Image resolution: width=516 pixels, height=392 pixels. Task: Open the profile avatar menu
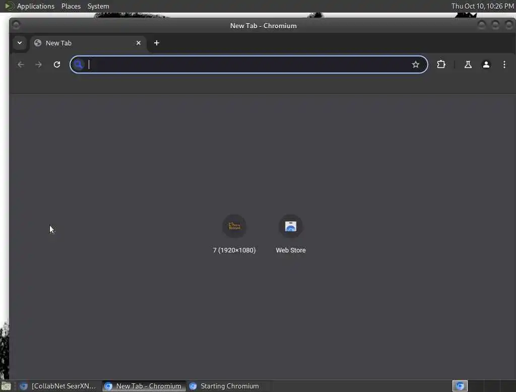486,64
